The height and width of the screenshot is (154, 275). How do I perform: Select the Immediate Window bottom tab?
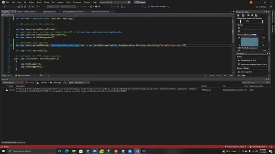coord(9,142)
